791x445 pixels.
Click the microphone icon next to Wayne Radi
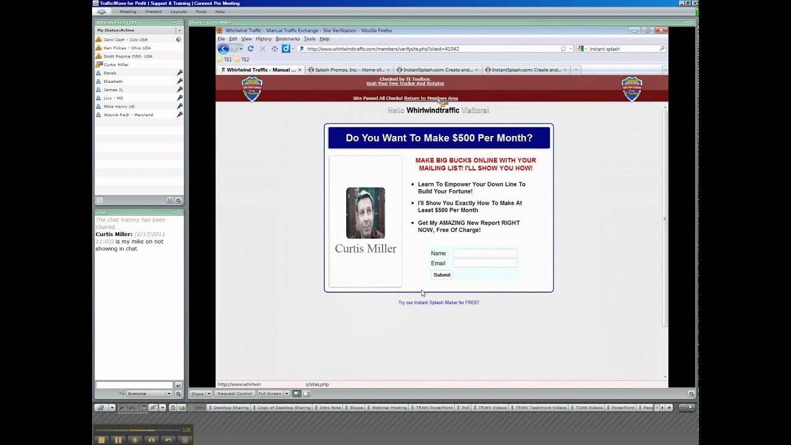pyautogui.click(x=180, y=114)
